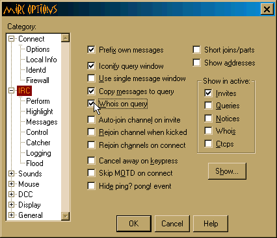Viewport: 277px width, 238px height.
Task: Check Notices in Show in active
Action: click(208, 119)
